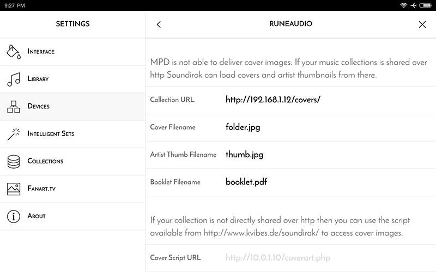Go back with the left chevron

point(159,24)
